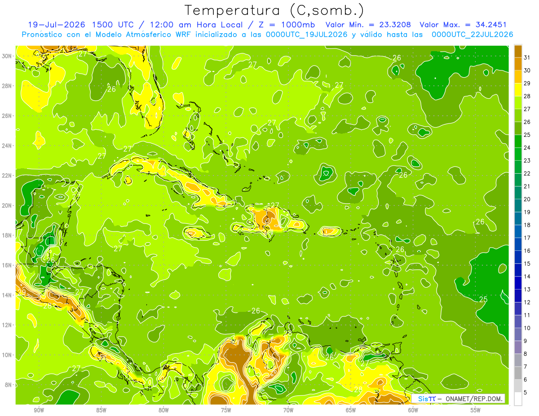Click the legend value 28
Image resolution: width=539 pixels, height=416 pixels.
tap(527, 96)
